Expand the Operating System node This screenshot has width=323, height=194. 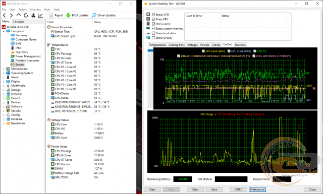pyautogui.click(x=4, y=73)
